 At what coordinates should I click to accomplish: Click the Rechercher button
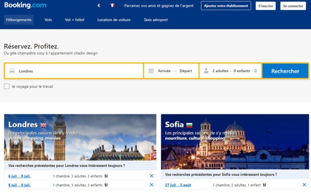tap(285, 71)
